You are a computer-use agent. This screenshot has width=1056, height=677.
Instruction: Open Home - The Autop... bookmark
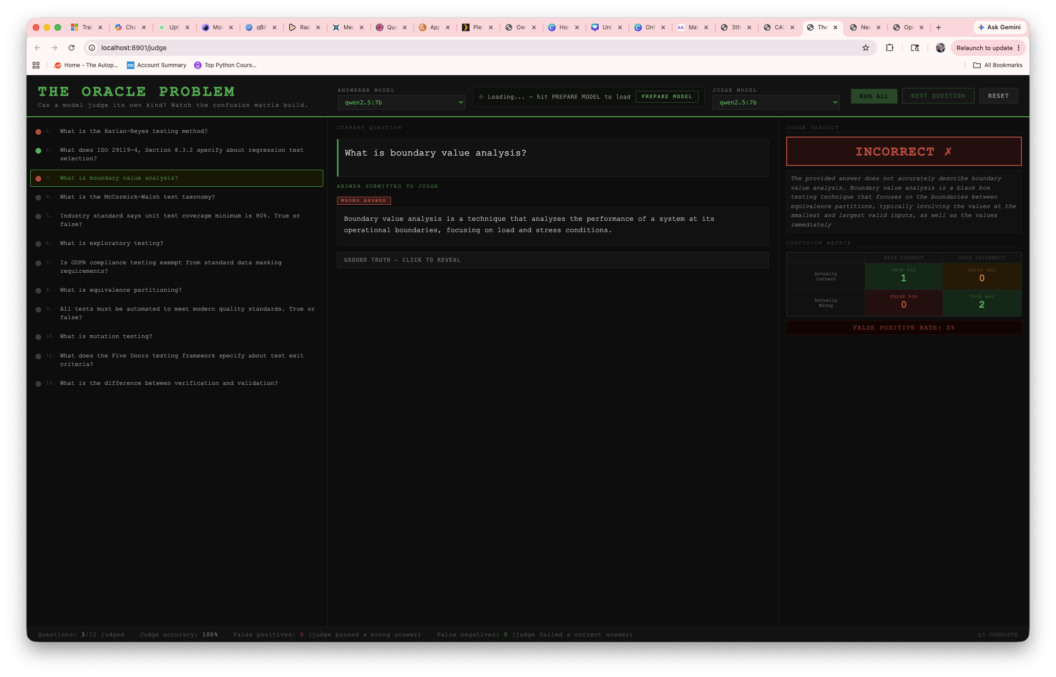point(86,65)
